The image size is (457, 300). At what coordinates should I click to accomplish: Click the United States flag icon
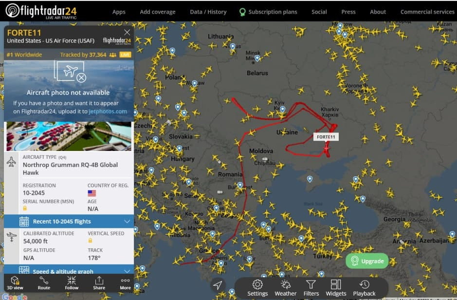92,193
